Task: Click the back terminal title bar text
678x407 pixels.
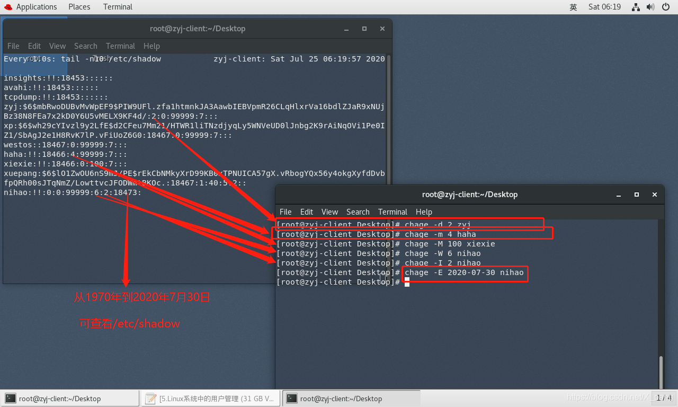Action: click(x=198, y=29)
